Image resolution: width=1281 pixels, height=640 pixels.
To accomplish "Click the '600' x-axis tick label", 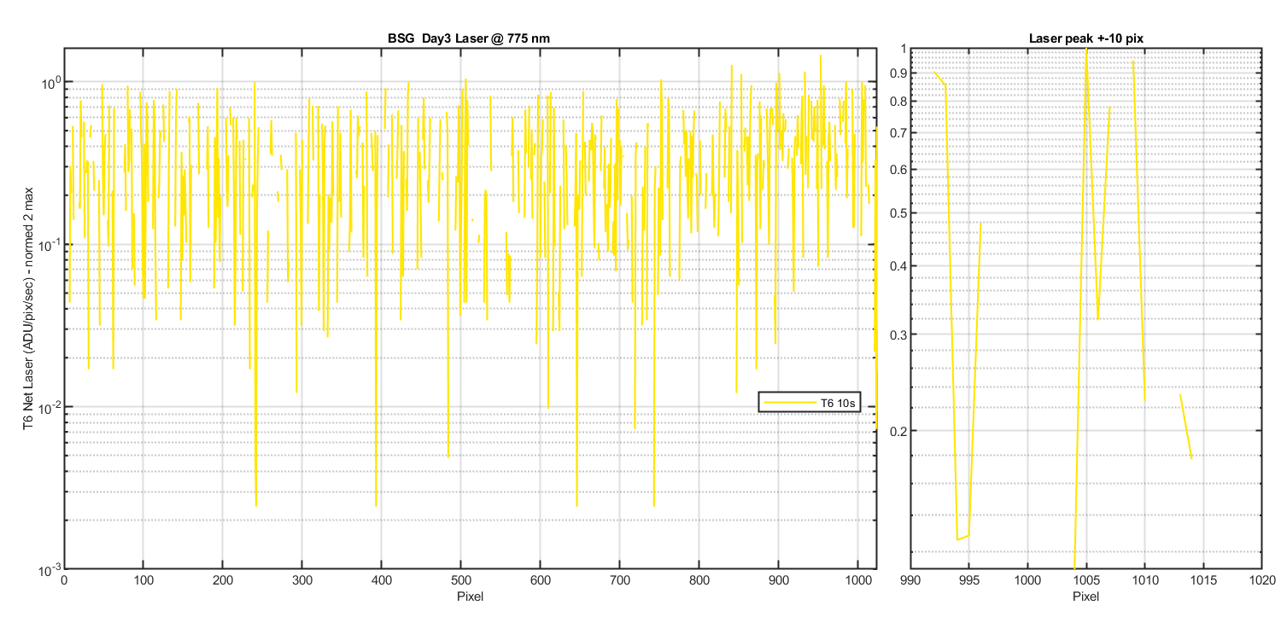I will 540,581.
